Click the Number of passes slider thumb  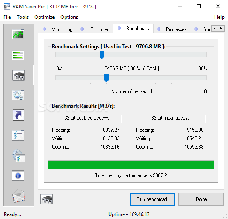tap(106, 78)
